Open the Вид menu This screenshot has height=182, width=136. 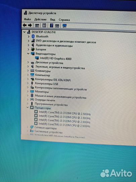click(x=53, y=20)
